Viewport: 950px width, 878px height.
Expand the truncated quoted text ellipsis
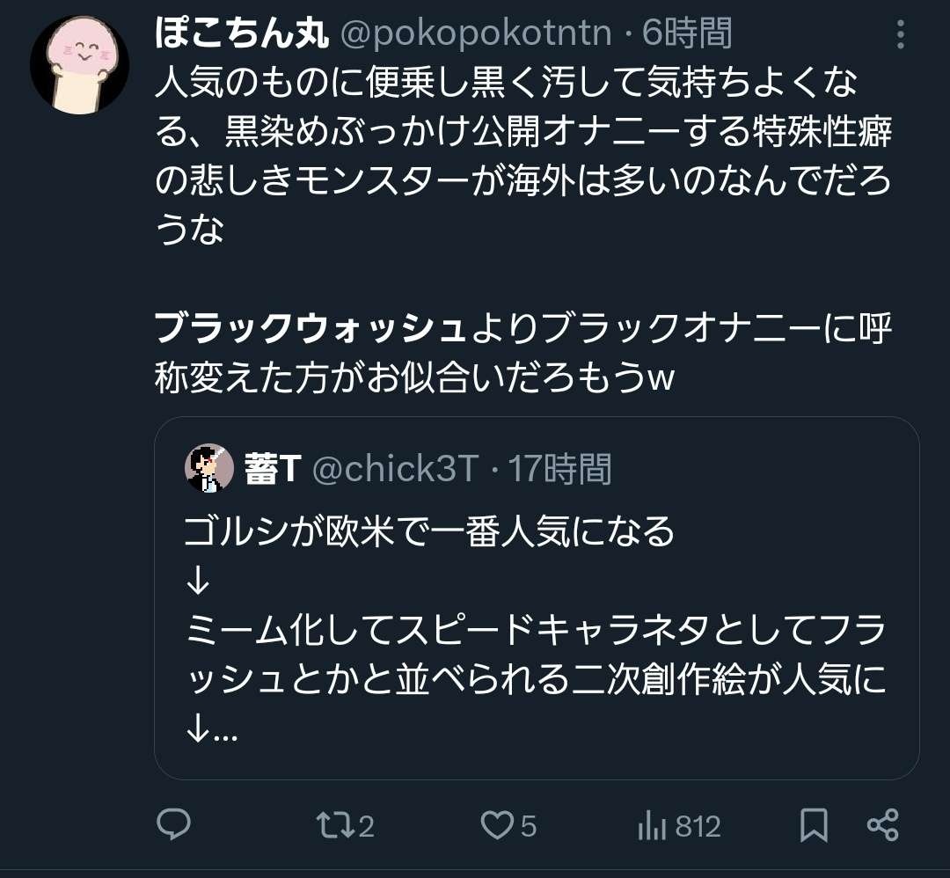[226, 733]
